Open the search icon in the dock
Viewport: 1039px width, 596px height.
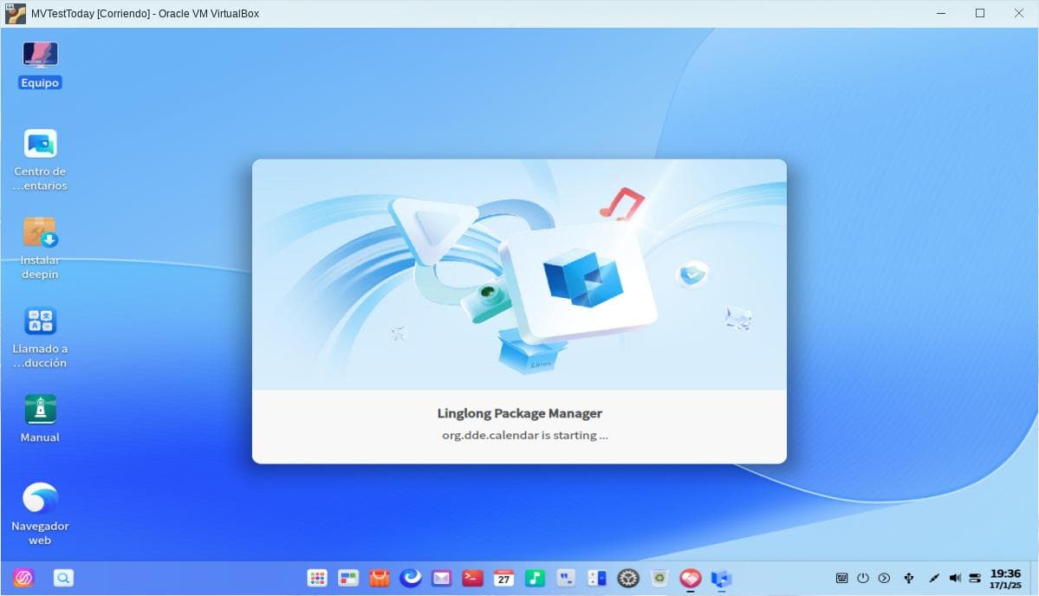pos(63,578)
